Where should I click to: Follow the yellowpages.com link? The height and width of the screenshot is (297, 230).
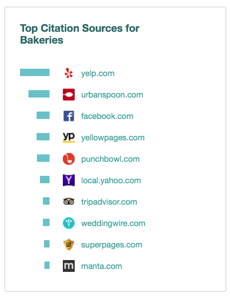[113, 137]
